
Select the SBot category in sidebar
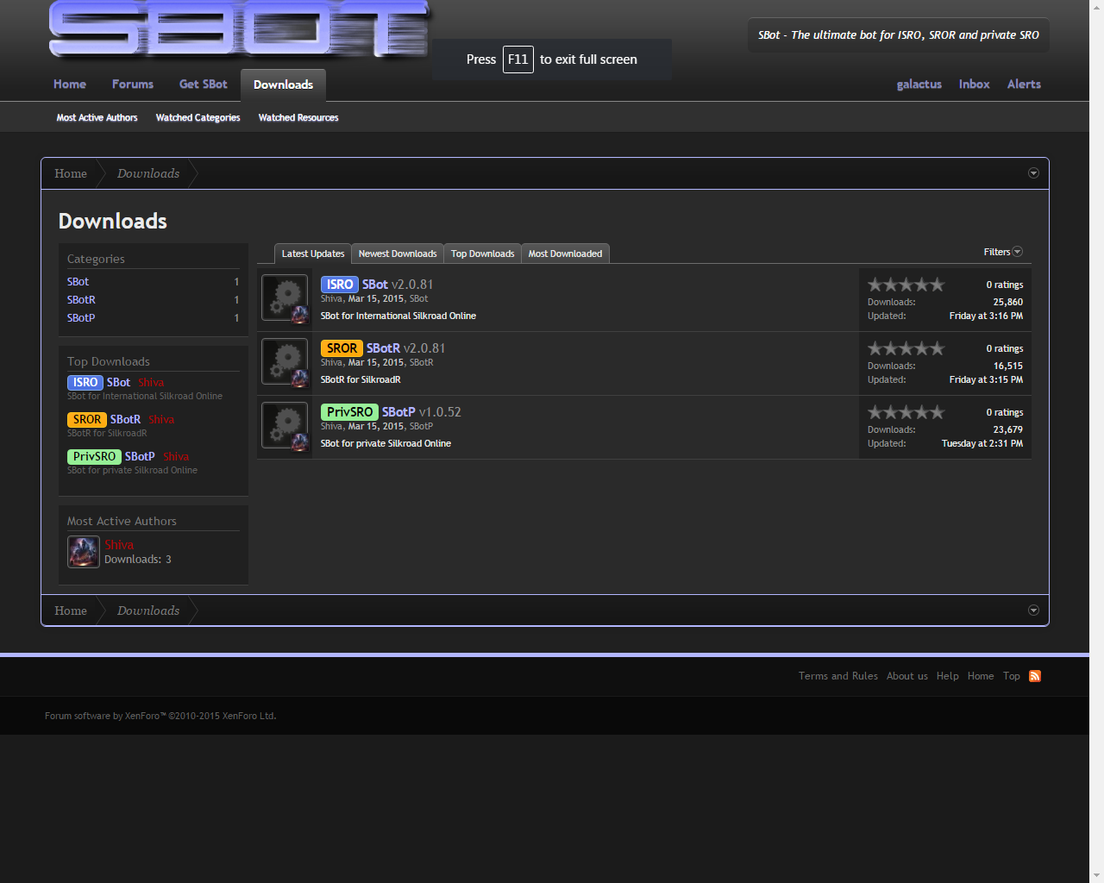(x=78, y=282)
